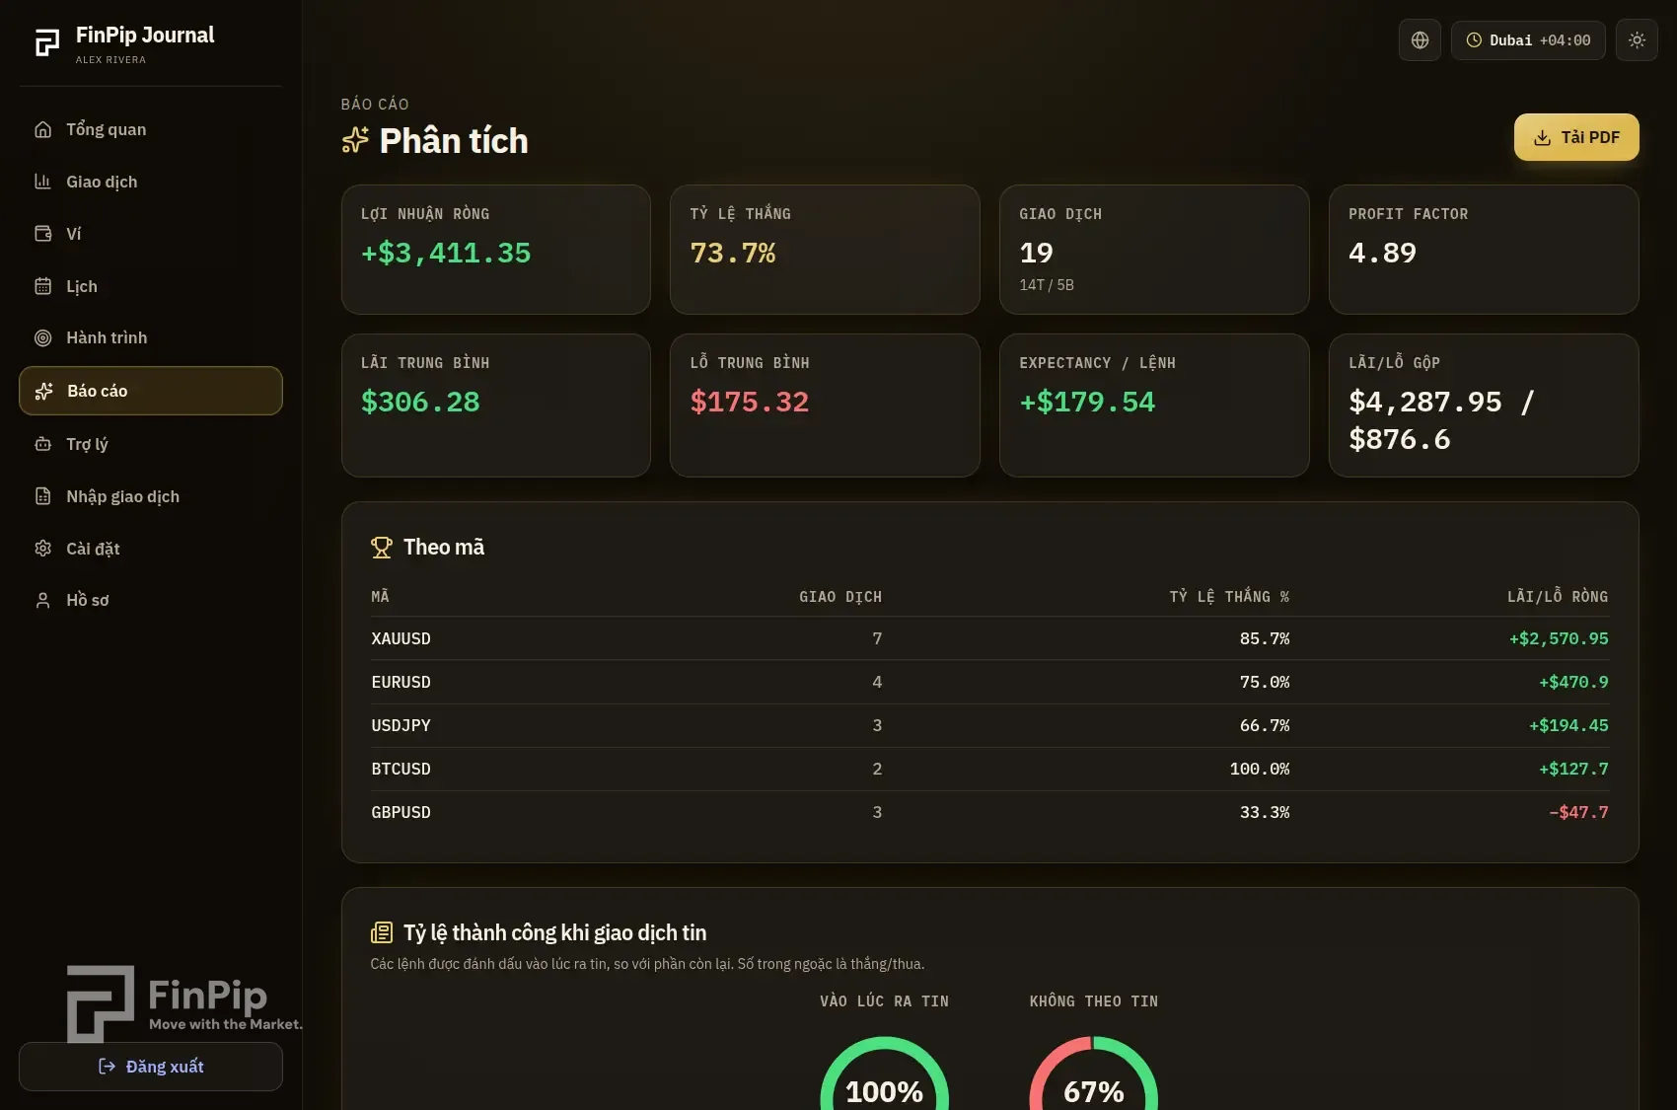The image size is (1677, 1110).
Task: Click the Lãi/Lỗ ròng column header
Action: (1558, 596)
